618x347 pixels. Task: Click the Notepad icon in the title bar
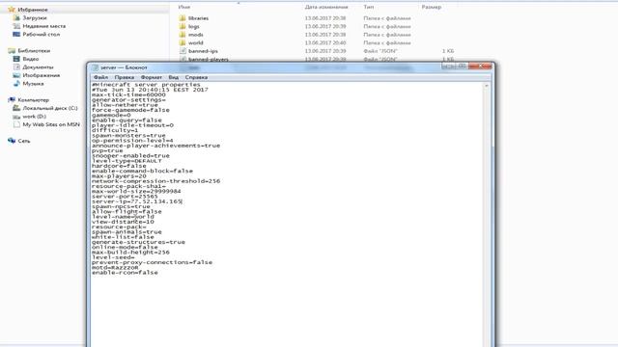pos(95,67)
